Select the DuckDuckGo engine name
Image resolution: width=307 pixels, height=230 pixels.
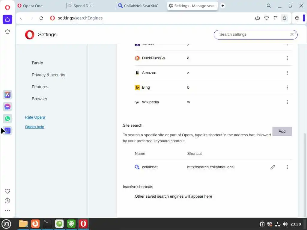pyautogui.click(x=153, y=58)
